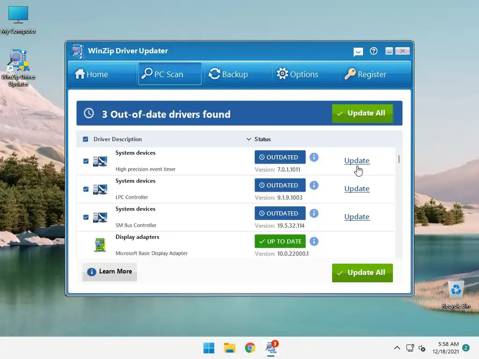Screen dimensions: 479x359
Task: Toggle the Driver Description select-all checkbox
Action: coord(86,139)
